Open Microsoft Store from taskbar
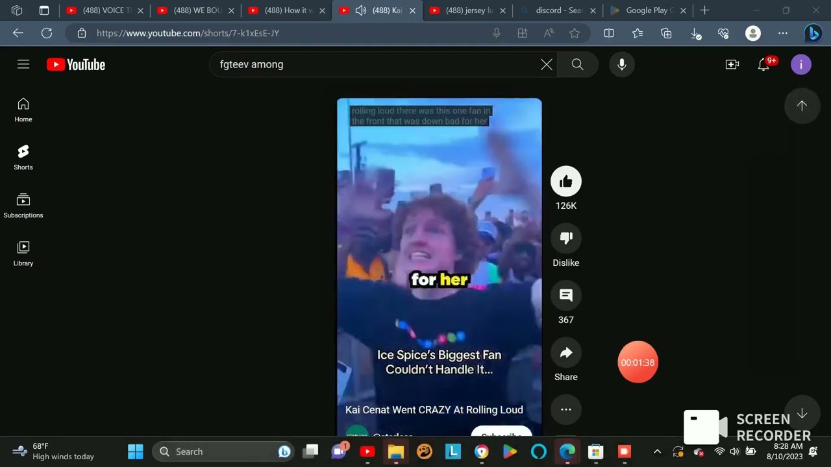This screenshot has width=831, height=467. (595, 451)
